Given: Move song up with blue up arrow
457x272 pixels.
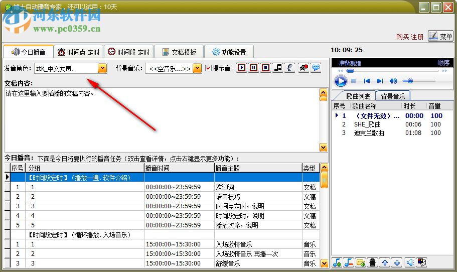Looking at the screenshot, I should pyautogui.click(x=385, y=262).
